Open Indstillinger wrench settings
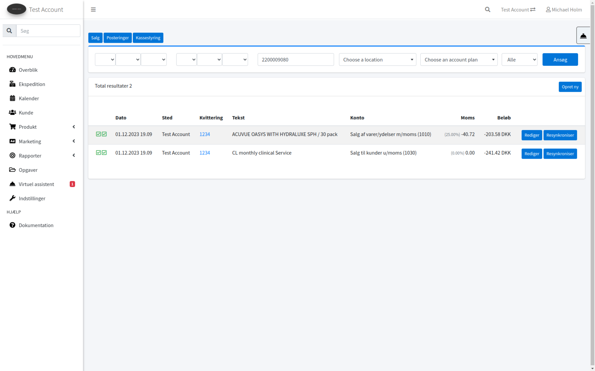The height and width of the screenshot is (371, 595). click(32, 199)
